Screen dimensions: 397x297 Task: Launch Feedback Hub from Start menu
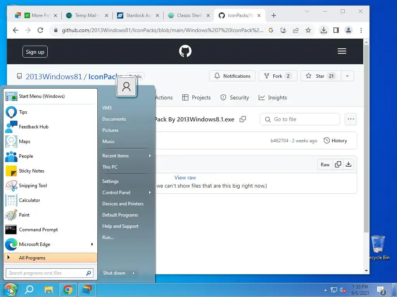click(50, 127)
